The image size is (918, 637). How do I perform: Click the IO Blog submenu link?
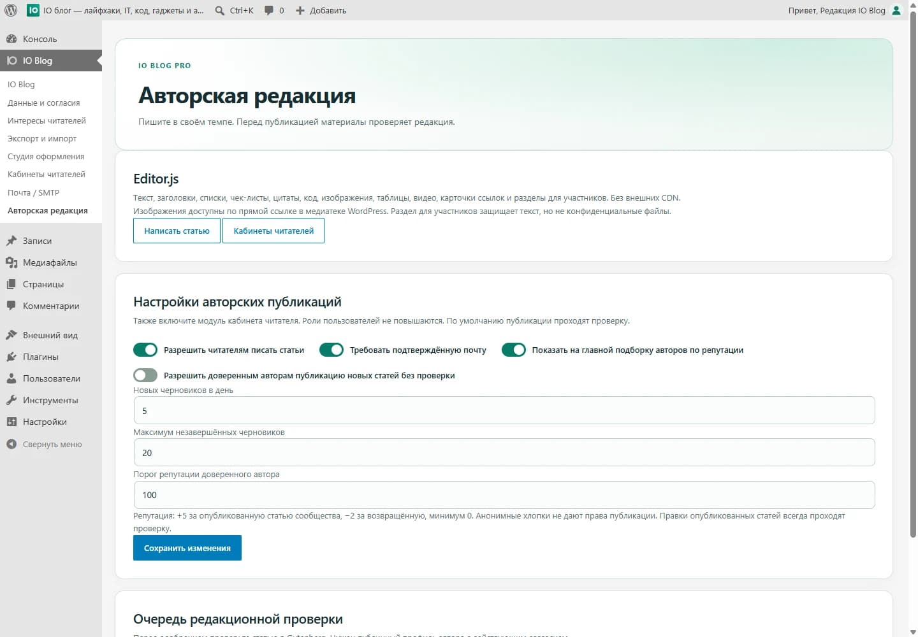(x=21, y=84)
